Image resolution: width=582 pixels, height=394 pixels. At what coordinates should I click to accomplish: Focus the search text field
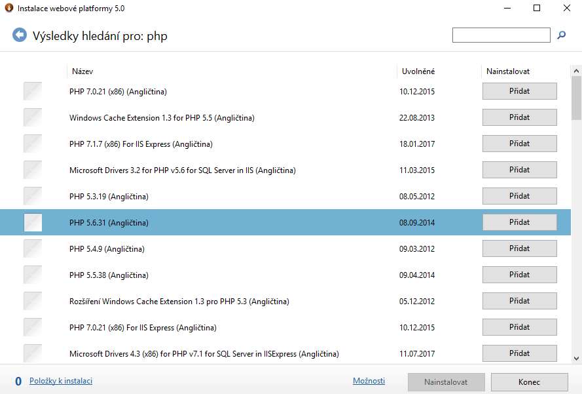(x=501, y=35)
